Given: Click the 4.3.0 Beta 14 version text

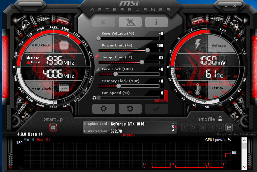Looking at the screenshot, I should coord(30,134).
